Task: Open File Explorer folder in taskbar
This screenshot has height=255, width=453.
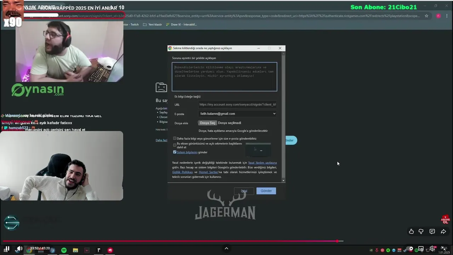Action: [x=75, y=250]
